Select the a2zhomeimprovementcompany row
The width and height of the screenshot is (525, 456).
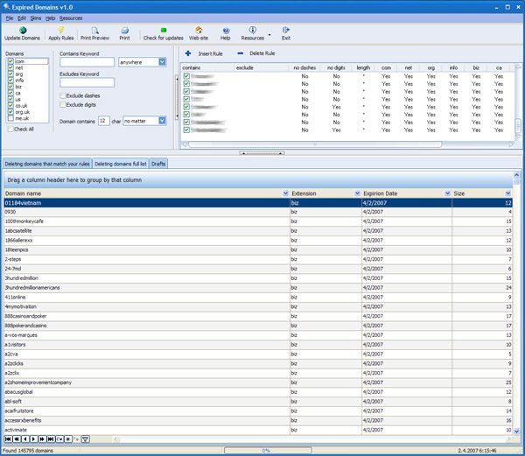[258, 382]
